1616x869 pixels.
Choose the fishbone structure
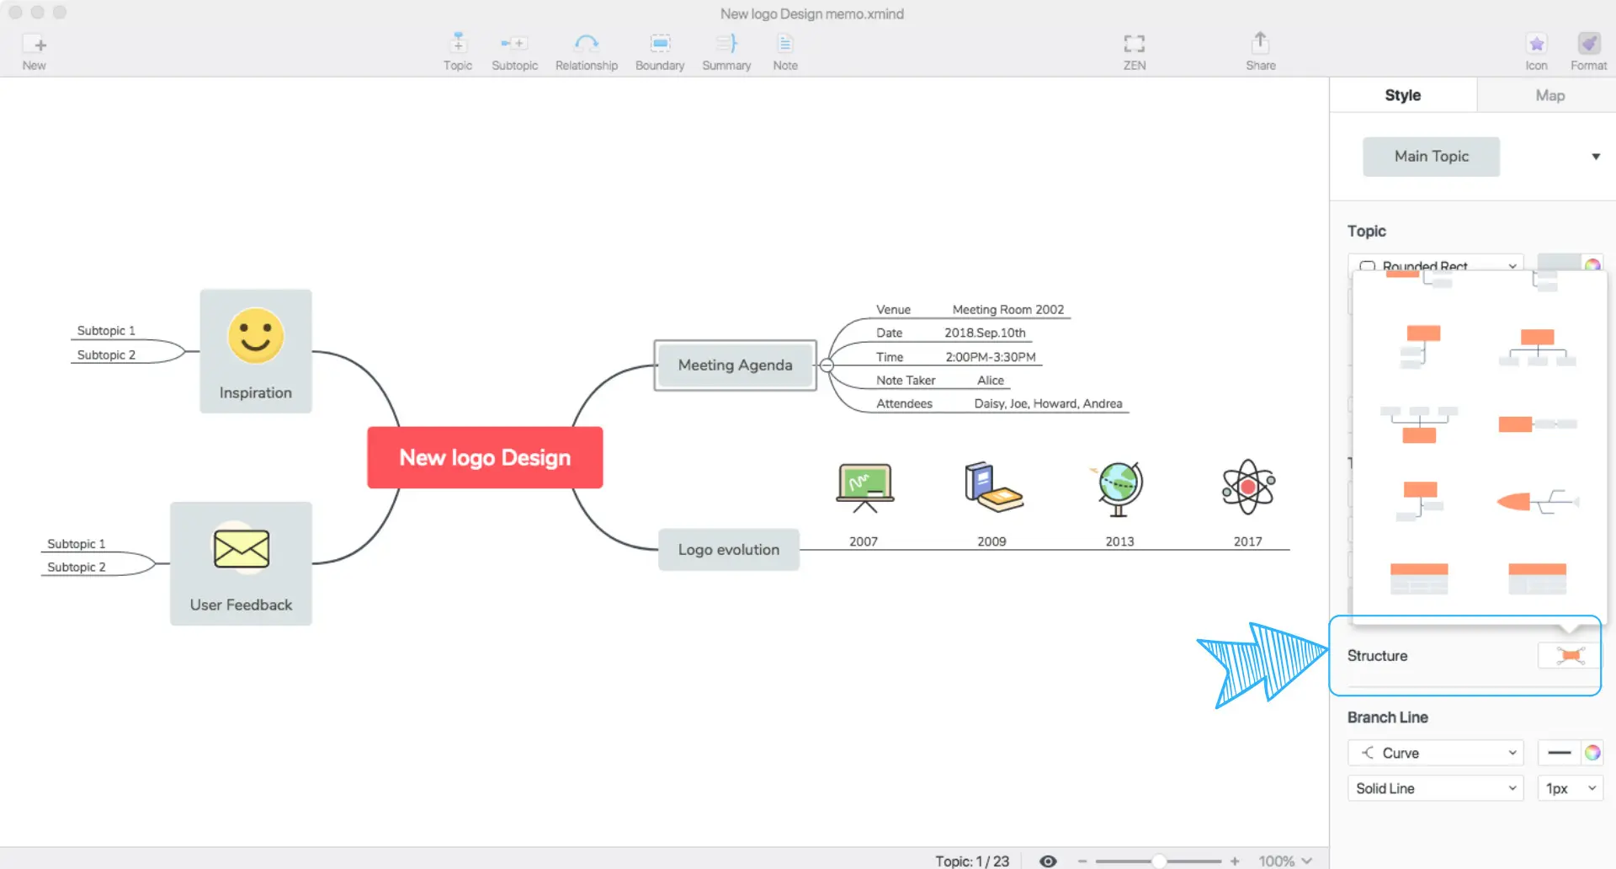(1537, 502)
